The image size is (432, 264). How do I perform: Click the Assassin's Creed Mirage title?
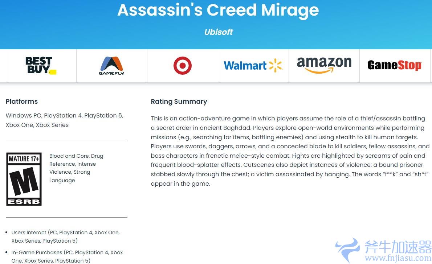[x=218, y=10]
